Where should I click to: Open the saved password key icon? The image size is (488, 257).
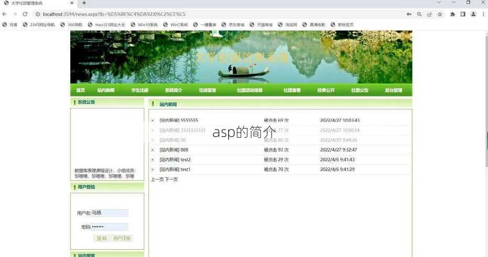[409, 14]
